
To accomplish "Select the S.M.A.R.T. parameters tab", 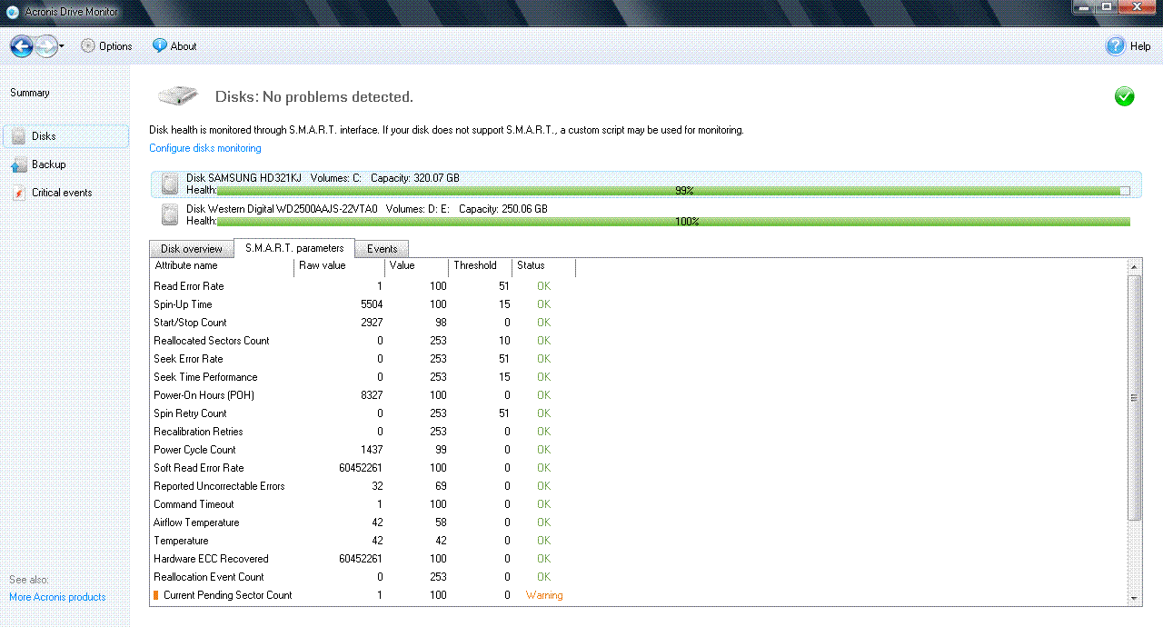I will 294,248.
